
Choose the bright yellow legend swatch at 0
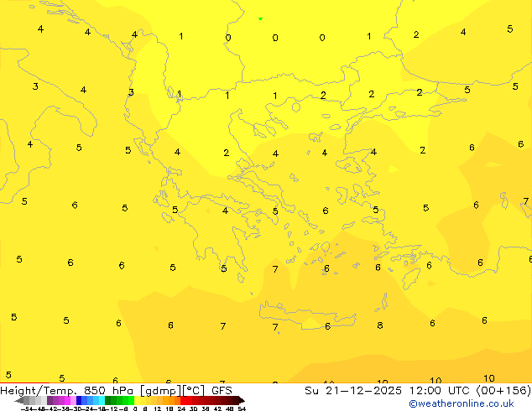pos(137,400)
